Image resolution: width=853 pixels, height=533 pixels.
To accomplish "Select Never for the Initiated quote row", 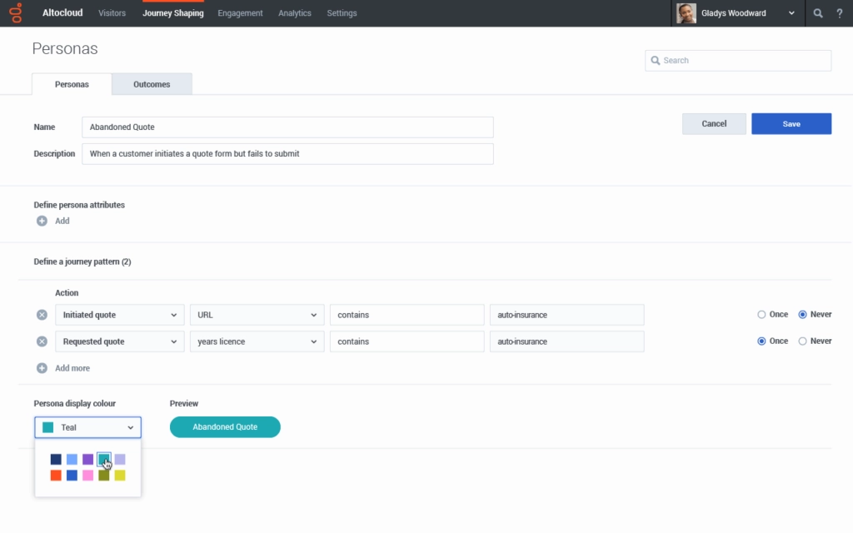I will click(802, 314).
